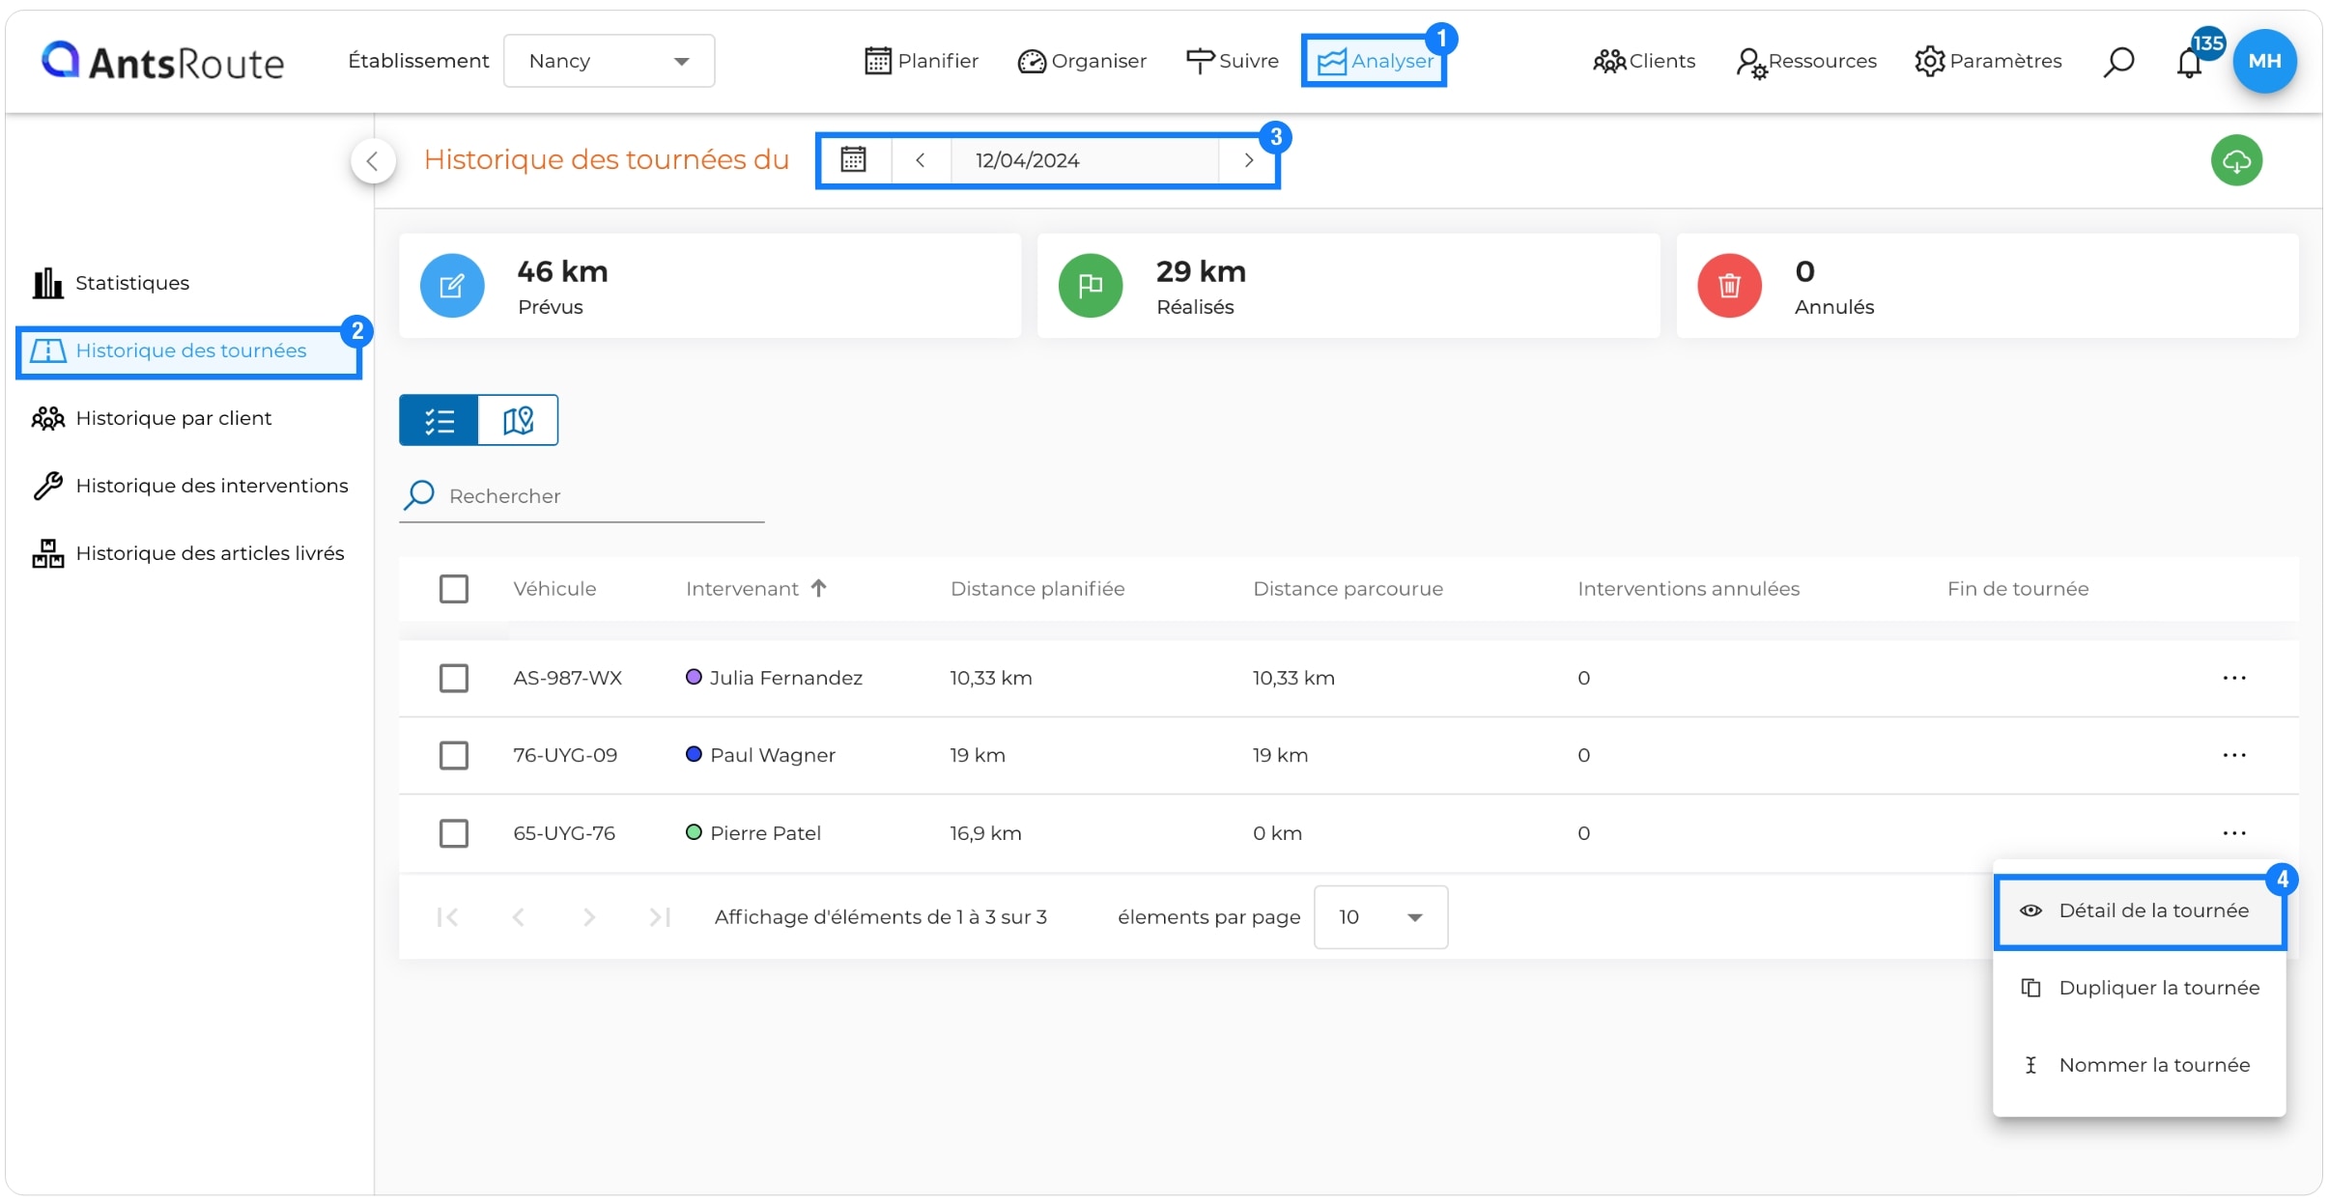Sort by Fin de tournée column
The image size is (2328, 1203).
[2018, 589]
